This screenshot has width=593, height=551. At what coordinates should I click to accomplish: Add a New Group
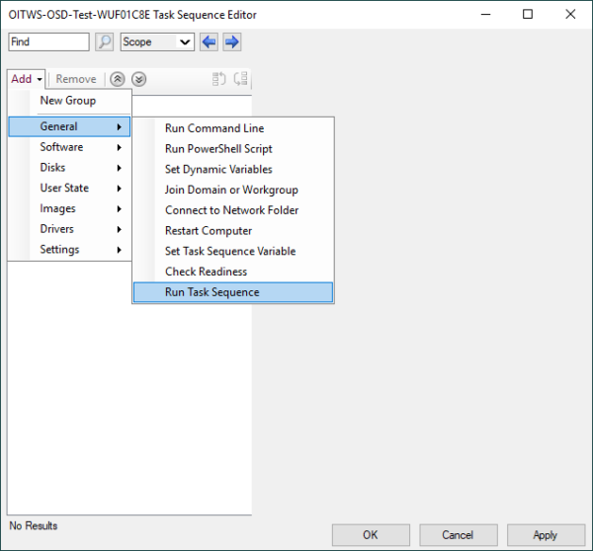[x=69, y=101]
